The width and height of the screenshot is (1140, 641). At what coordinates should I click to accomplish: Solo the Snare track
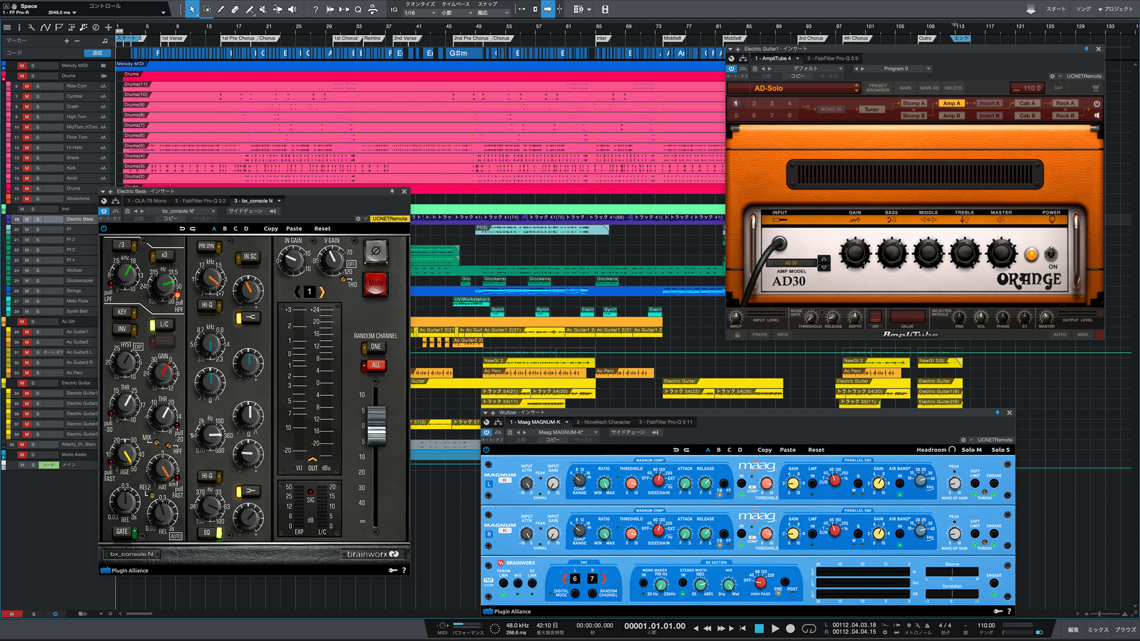tap(37, 158)
